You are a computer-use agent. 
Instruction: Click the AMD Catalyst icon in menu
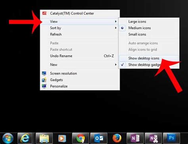coord(44,13)
